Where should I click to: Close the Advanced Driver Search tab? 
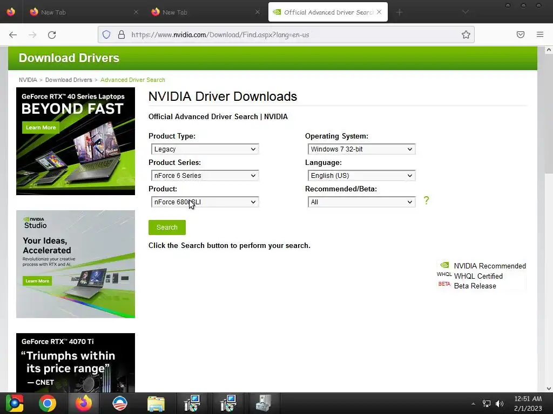(x=379, y=12)
